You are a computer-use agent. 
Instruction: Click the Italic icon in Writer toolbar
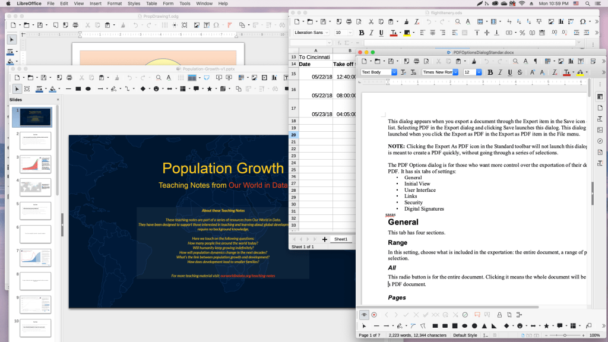pyautogui.click(x=500, y=72)
